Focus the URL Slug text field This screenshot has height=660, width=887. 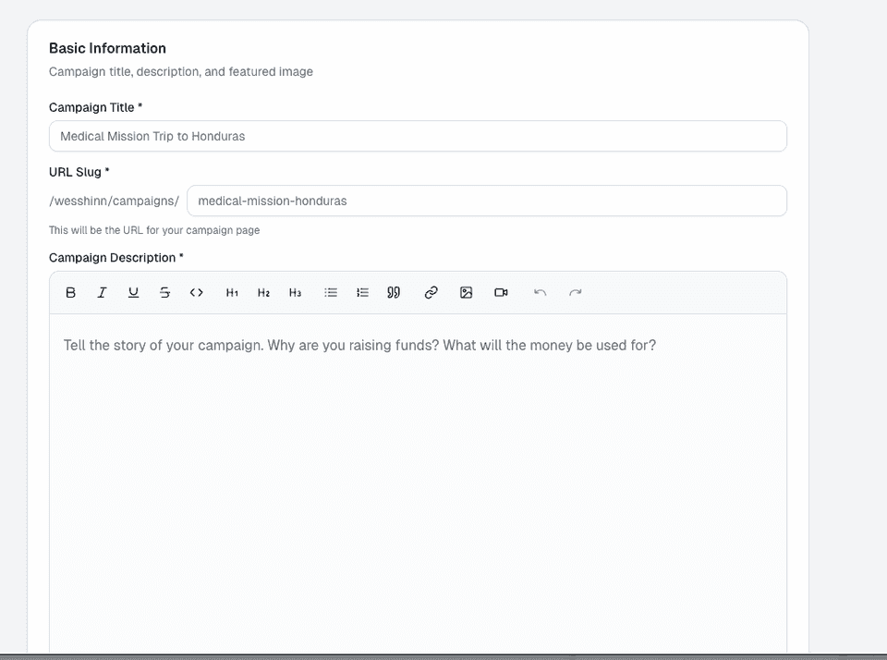486,201
